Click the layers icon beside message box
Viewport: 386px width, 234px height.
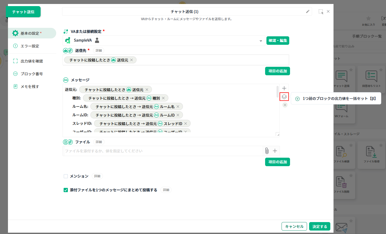(284, 97)
